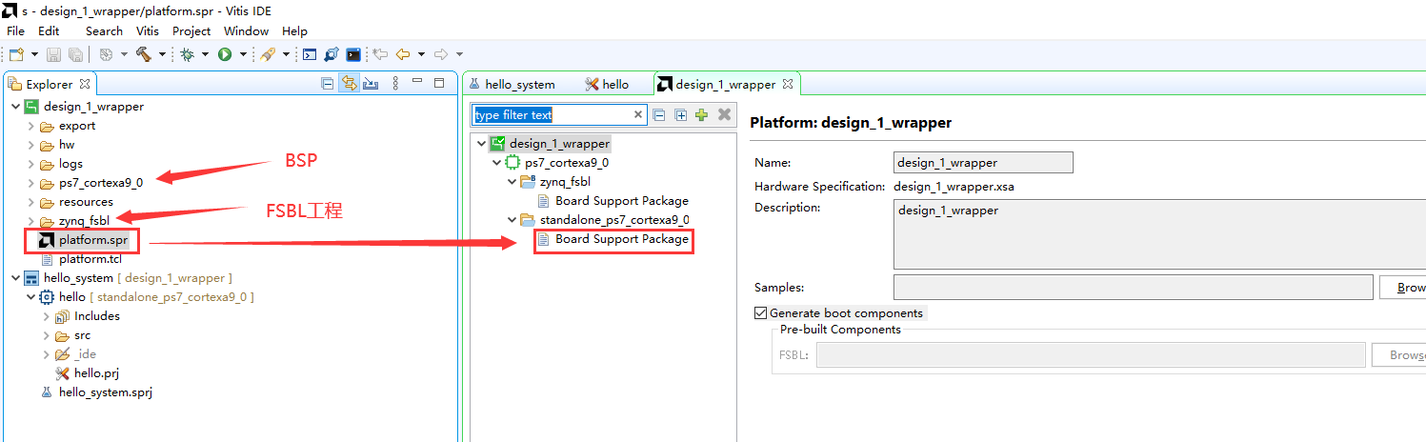Viewport: 1426px width, 442px height.
Task: Open the Debug dropdown arrow
Action: click(206, 54)
